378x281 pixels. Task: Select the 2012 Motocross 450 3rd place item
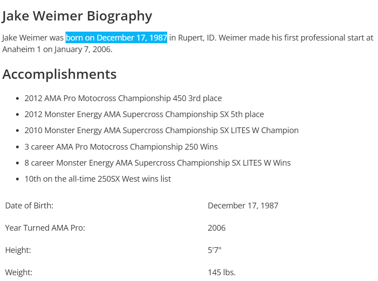pyautogui.click(x=123, y=98)
